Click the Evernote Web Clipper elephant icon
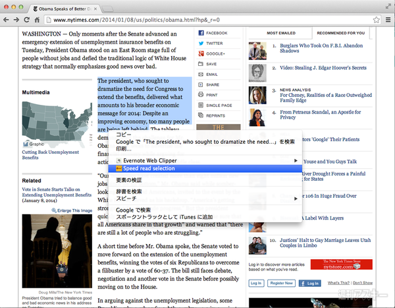 coord(118,160)
